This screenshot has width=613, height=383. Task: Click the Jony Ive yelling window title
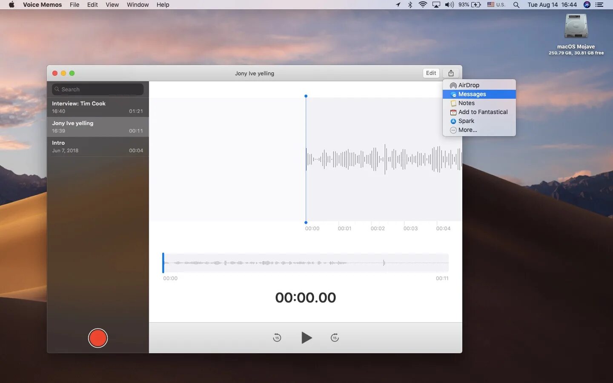coord(255,73)
